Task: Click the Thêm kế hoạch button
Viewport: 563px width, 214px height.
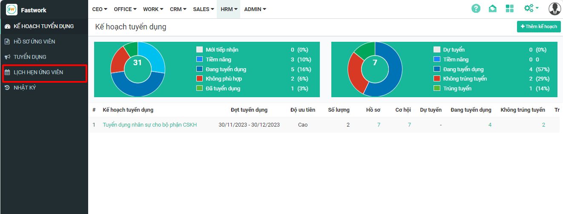Action: tap(539, 26)
